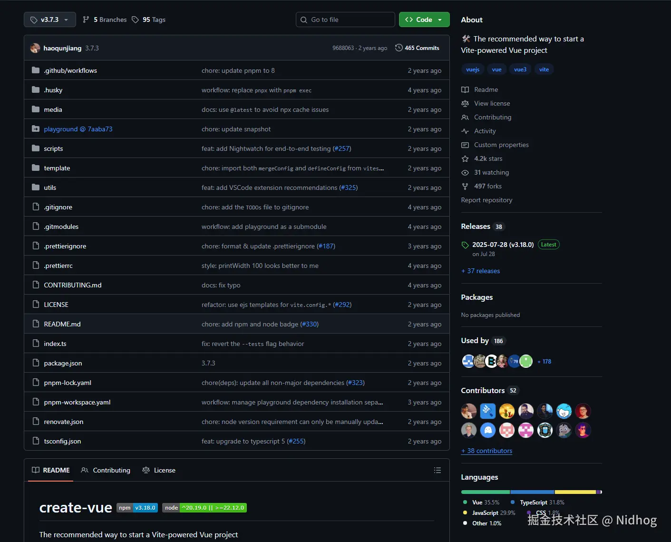View the 465 Commits history

[x=417, y=48]
